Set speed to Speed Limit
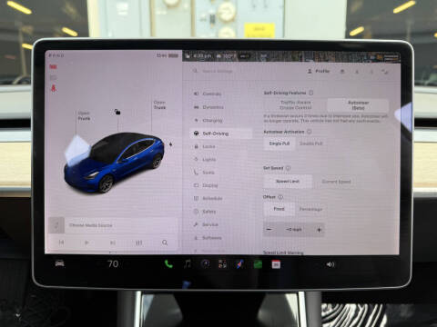 coord(288,182)
